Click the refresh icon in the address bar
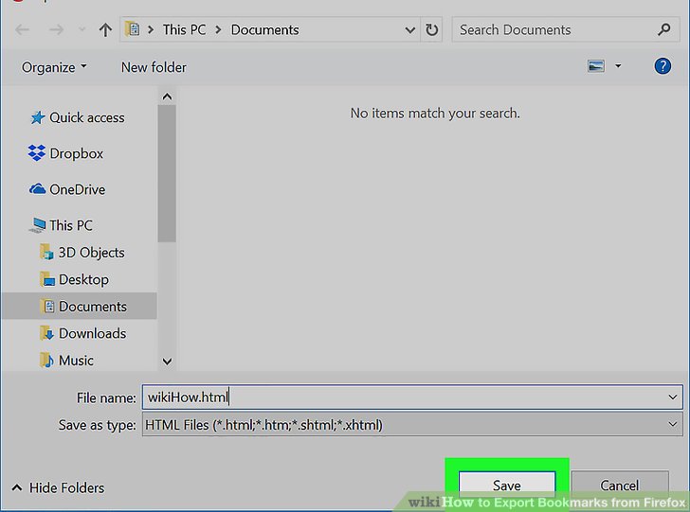 click(x=431, y=30)
